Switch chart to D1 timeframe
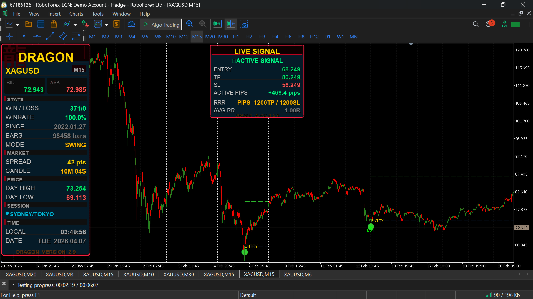The image size is (533, 299). [327, 37]
